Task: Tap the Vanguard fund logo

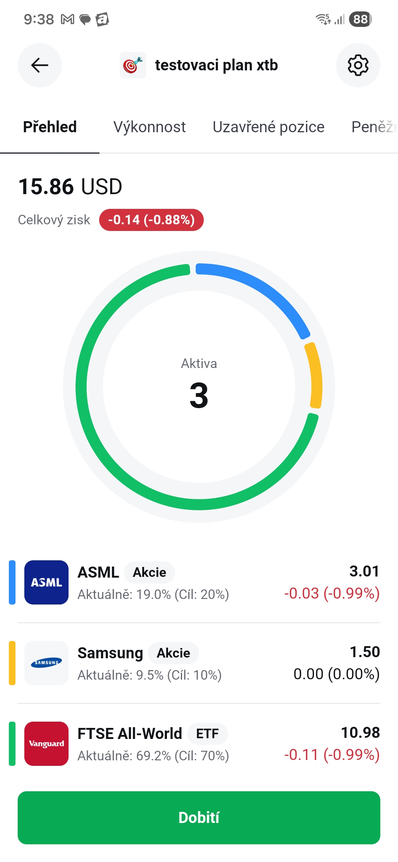Action: (46, 744)
